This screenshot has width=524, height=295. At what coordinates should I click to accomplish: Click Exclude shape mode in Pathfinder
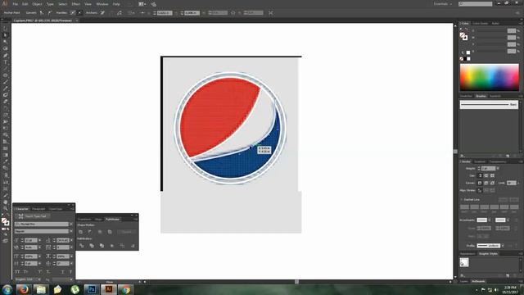click(110, 232)
